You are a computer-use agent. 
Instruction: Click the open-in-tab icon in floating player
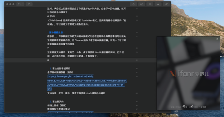184,106
